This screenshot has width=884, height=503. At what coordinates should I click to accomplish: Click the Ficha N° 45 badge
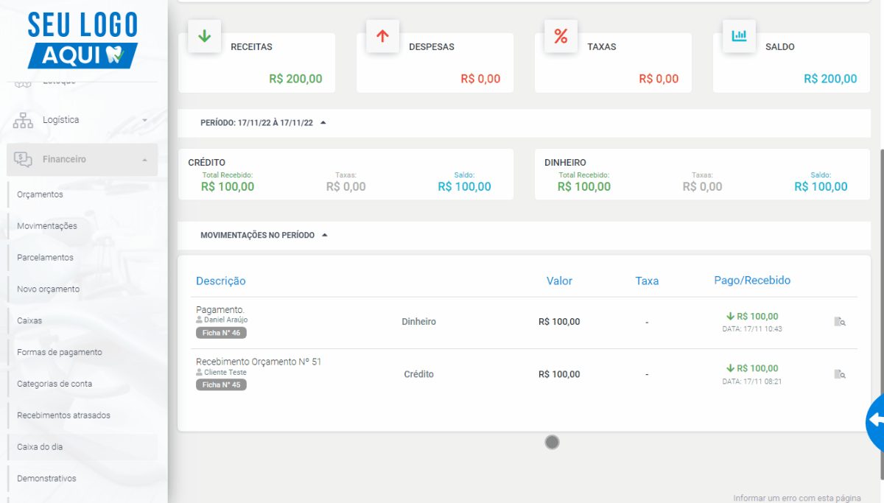coord(221,384)
